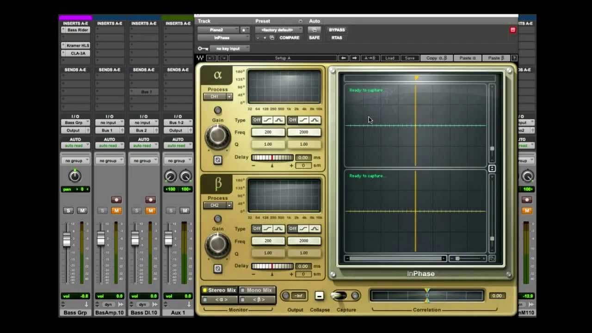Open alpha Process CH1 dropdown

point(218,97)
